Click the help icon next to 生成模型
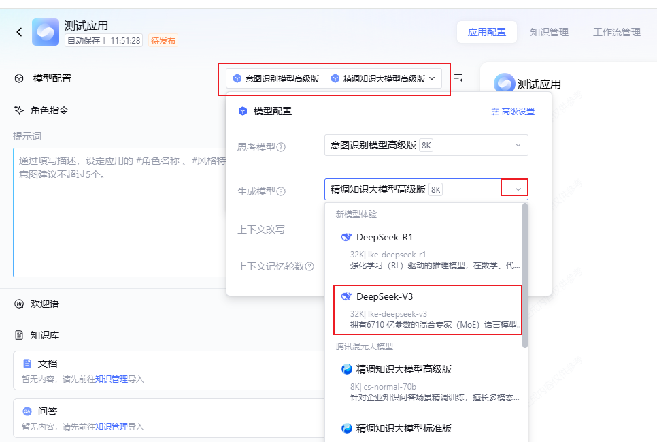This screenshot has width=657, height=442. (x=281, y=191)
